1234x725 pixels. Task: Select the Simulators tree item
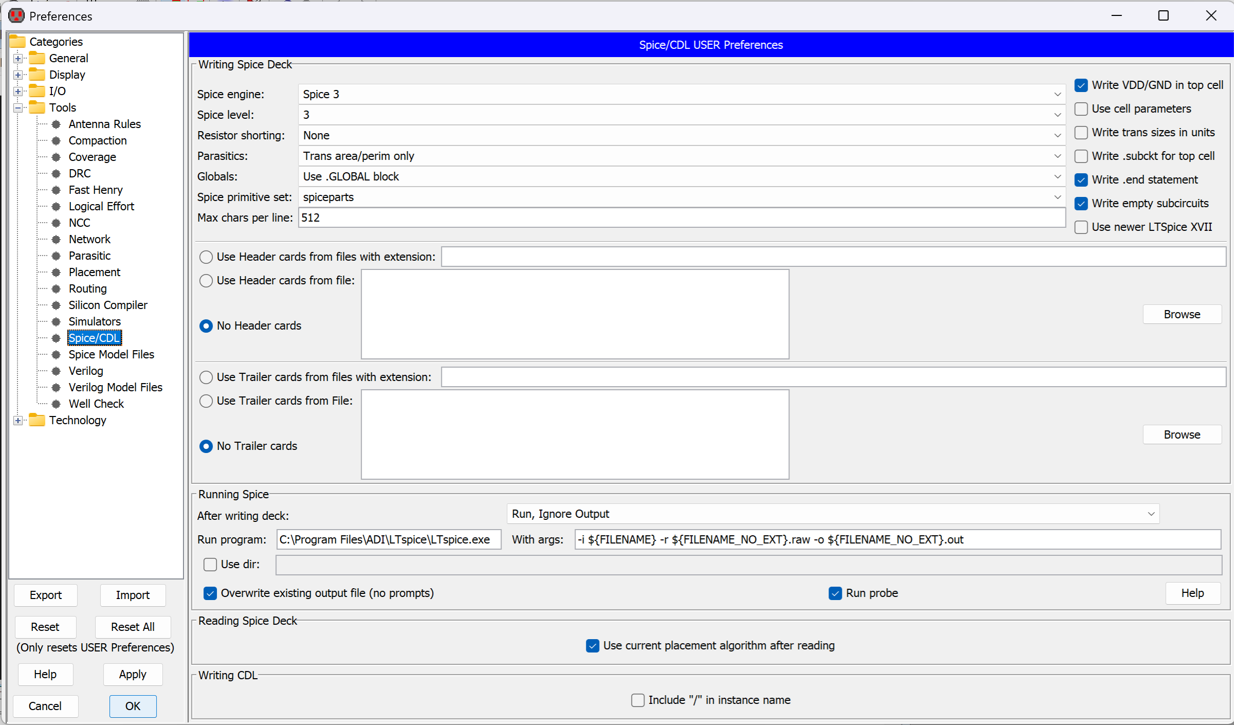point(95,321)
